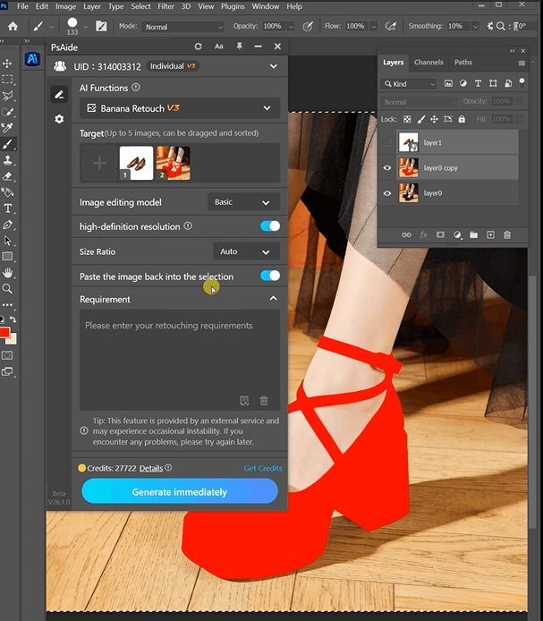Open brush Mode Normal dropdown
Image resolution: width=543 pixels, height=621 pixels.
pos(183,27)
